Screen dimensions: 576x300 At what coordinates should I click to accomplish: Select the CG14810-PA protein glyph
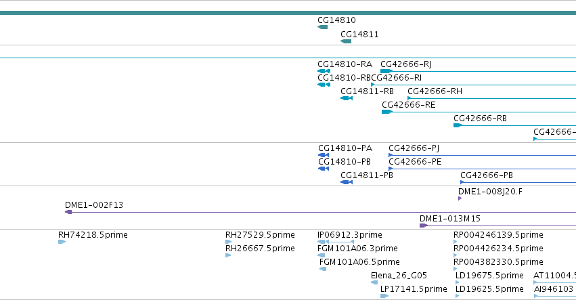pyautogui.click(x=324, y=155)
